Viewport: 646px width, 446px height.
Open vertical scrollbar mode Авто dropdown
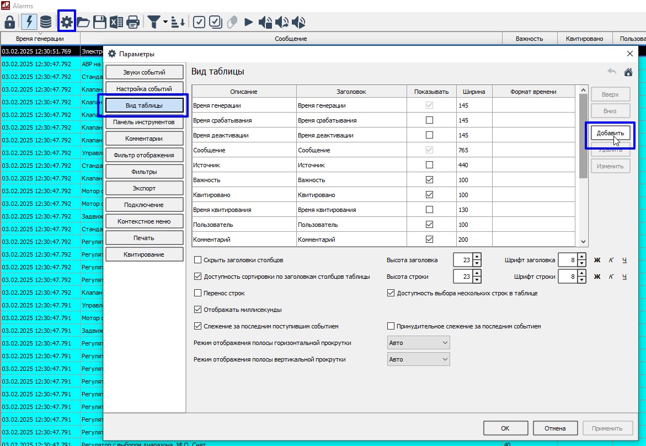[419, 359]
